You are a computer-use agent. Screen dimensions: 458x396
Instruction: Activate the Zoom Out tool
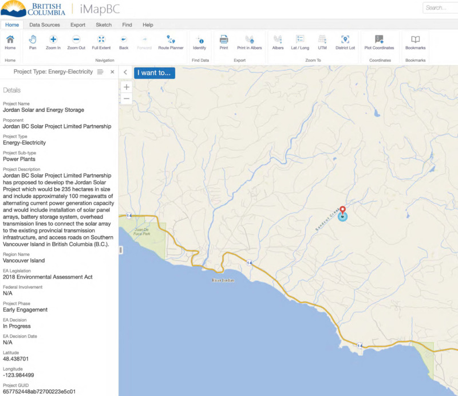click(x=76, y=42)
